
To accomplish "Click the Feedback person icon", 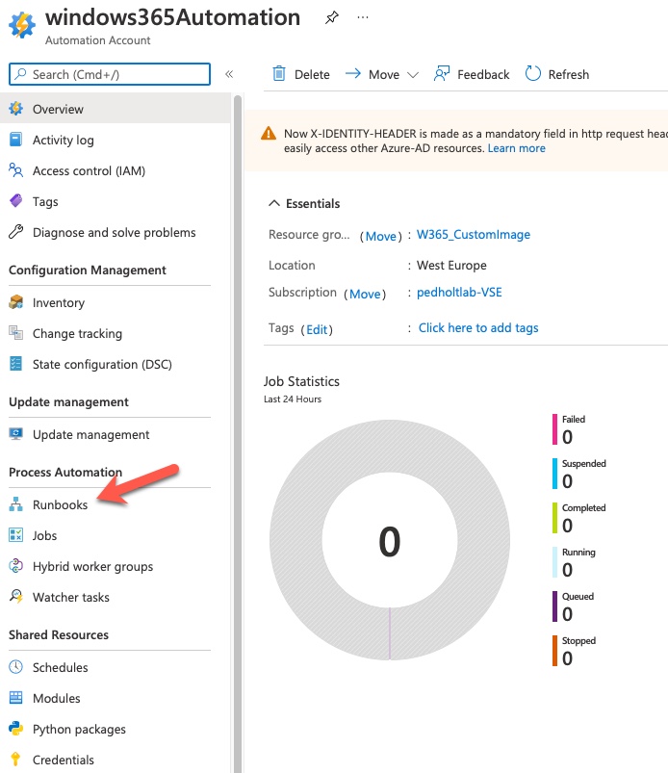I will click(x=442, y=74).
